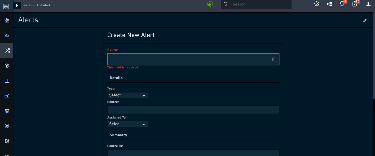
Task: Click the FortiSOAR logo icon
Action: 6,6
